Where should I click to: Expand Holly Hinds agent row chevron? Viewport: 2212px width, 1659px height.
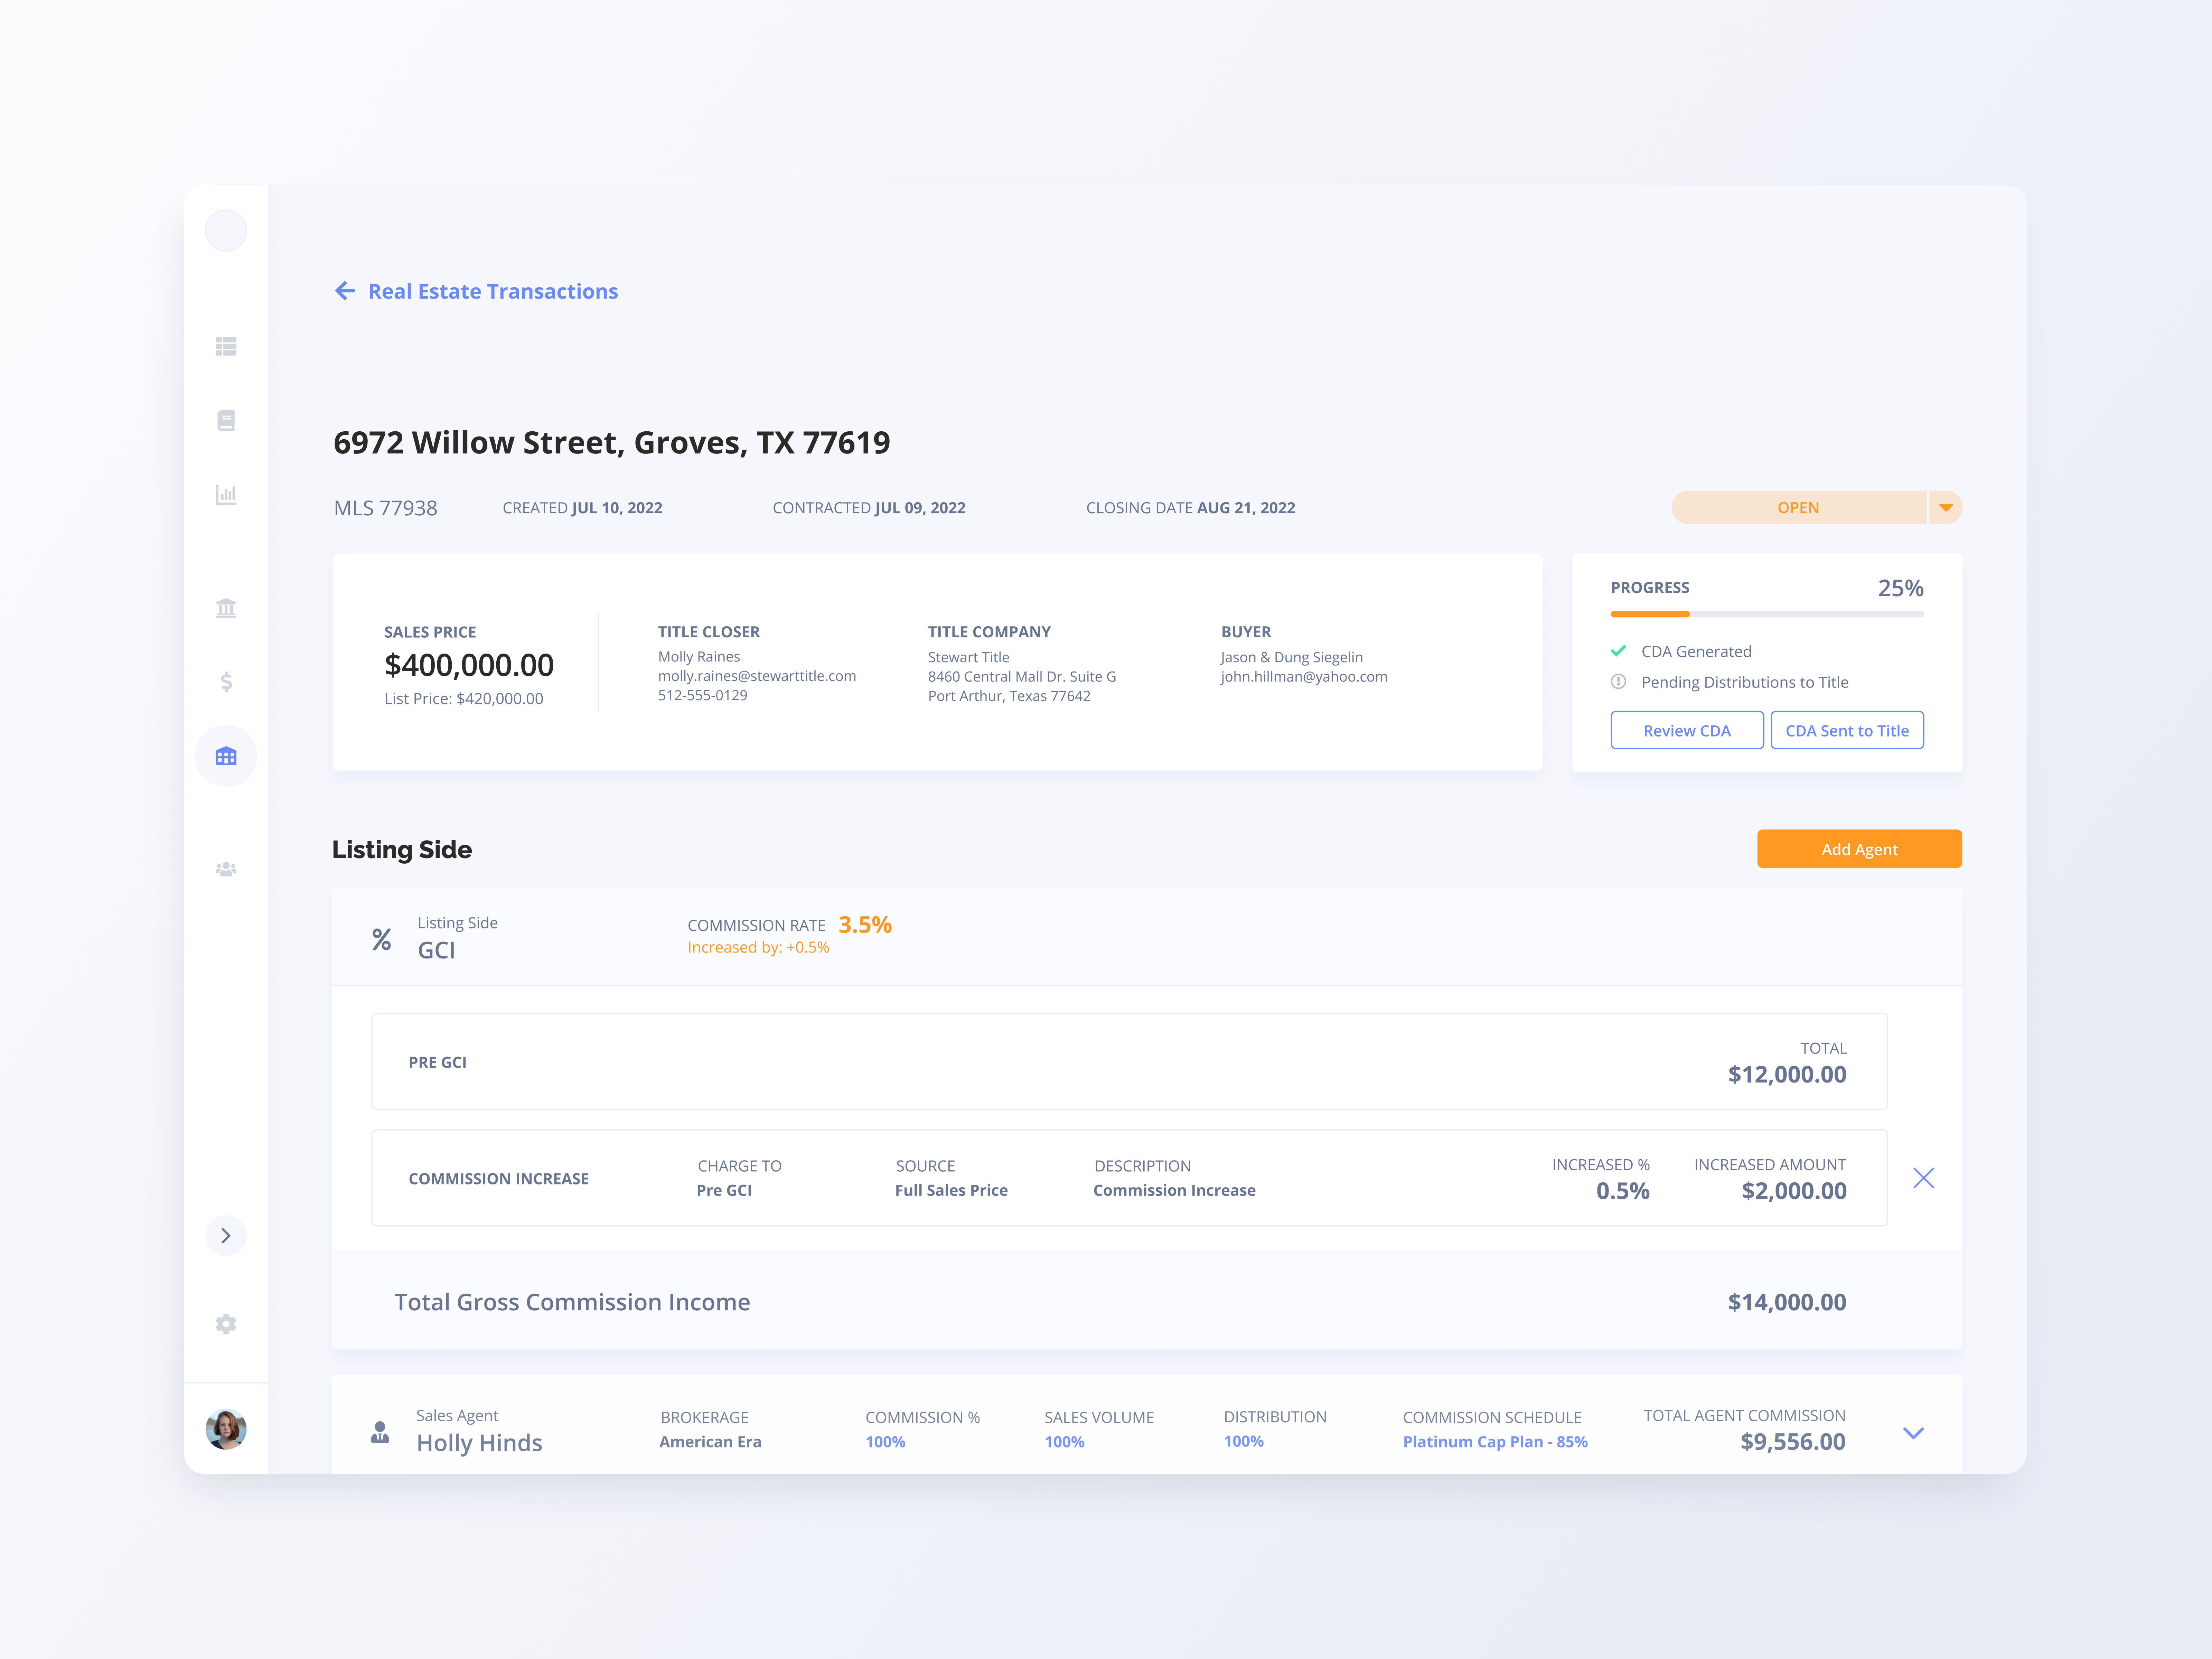pyautogui.click(x=1913, y=1433)
